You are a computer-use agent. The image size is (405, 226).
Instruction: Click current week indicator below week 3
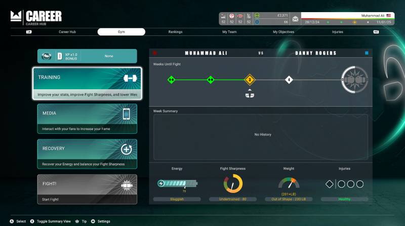click(x=250, y=94)
